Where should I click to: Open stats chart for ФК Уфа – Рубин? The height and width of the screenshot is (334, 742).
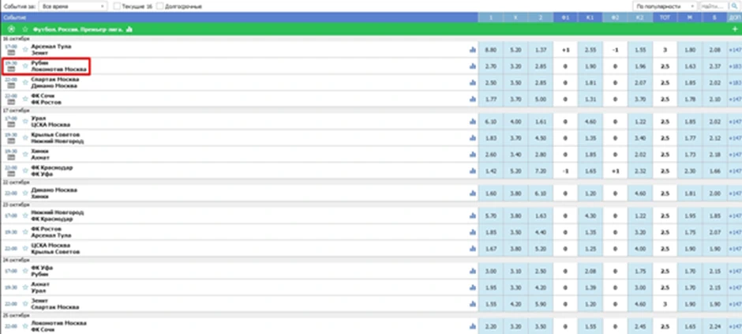point(472,271)
